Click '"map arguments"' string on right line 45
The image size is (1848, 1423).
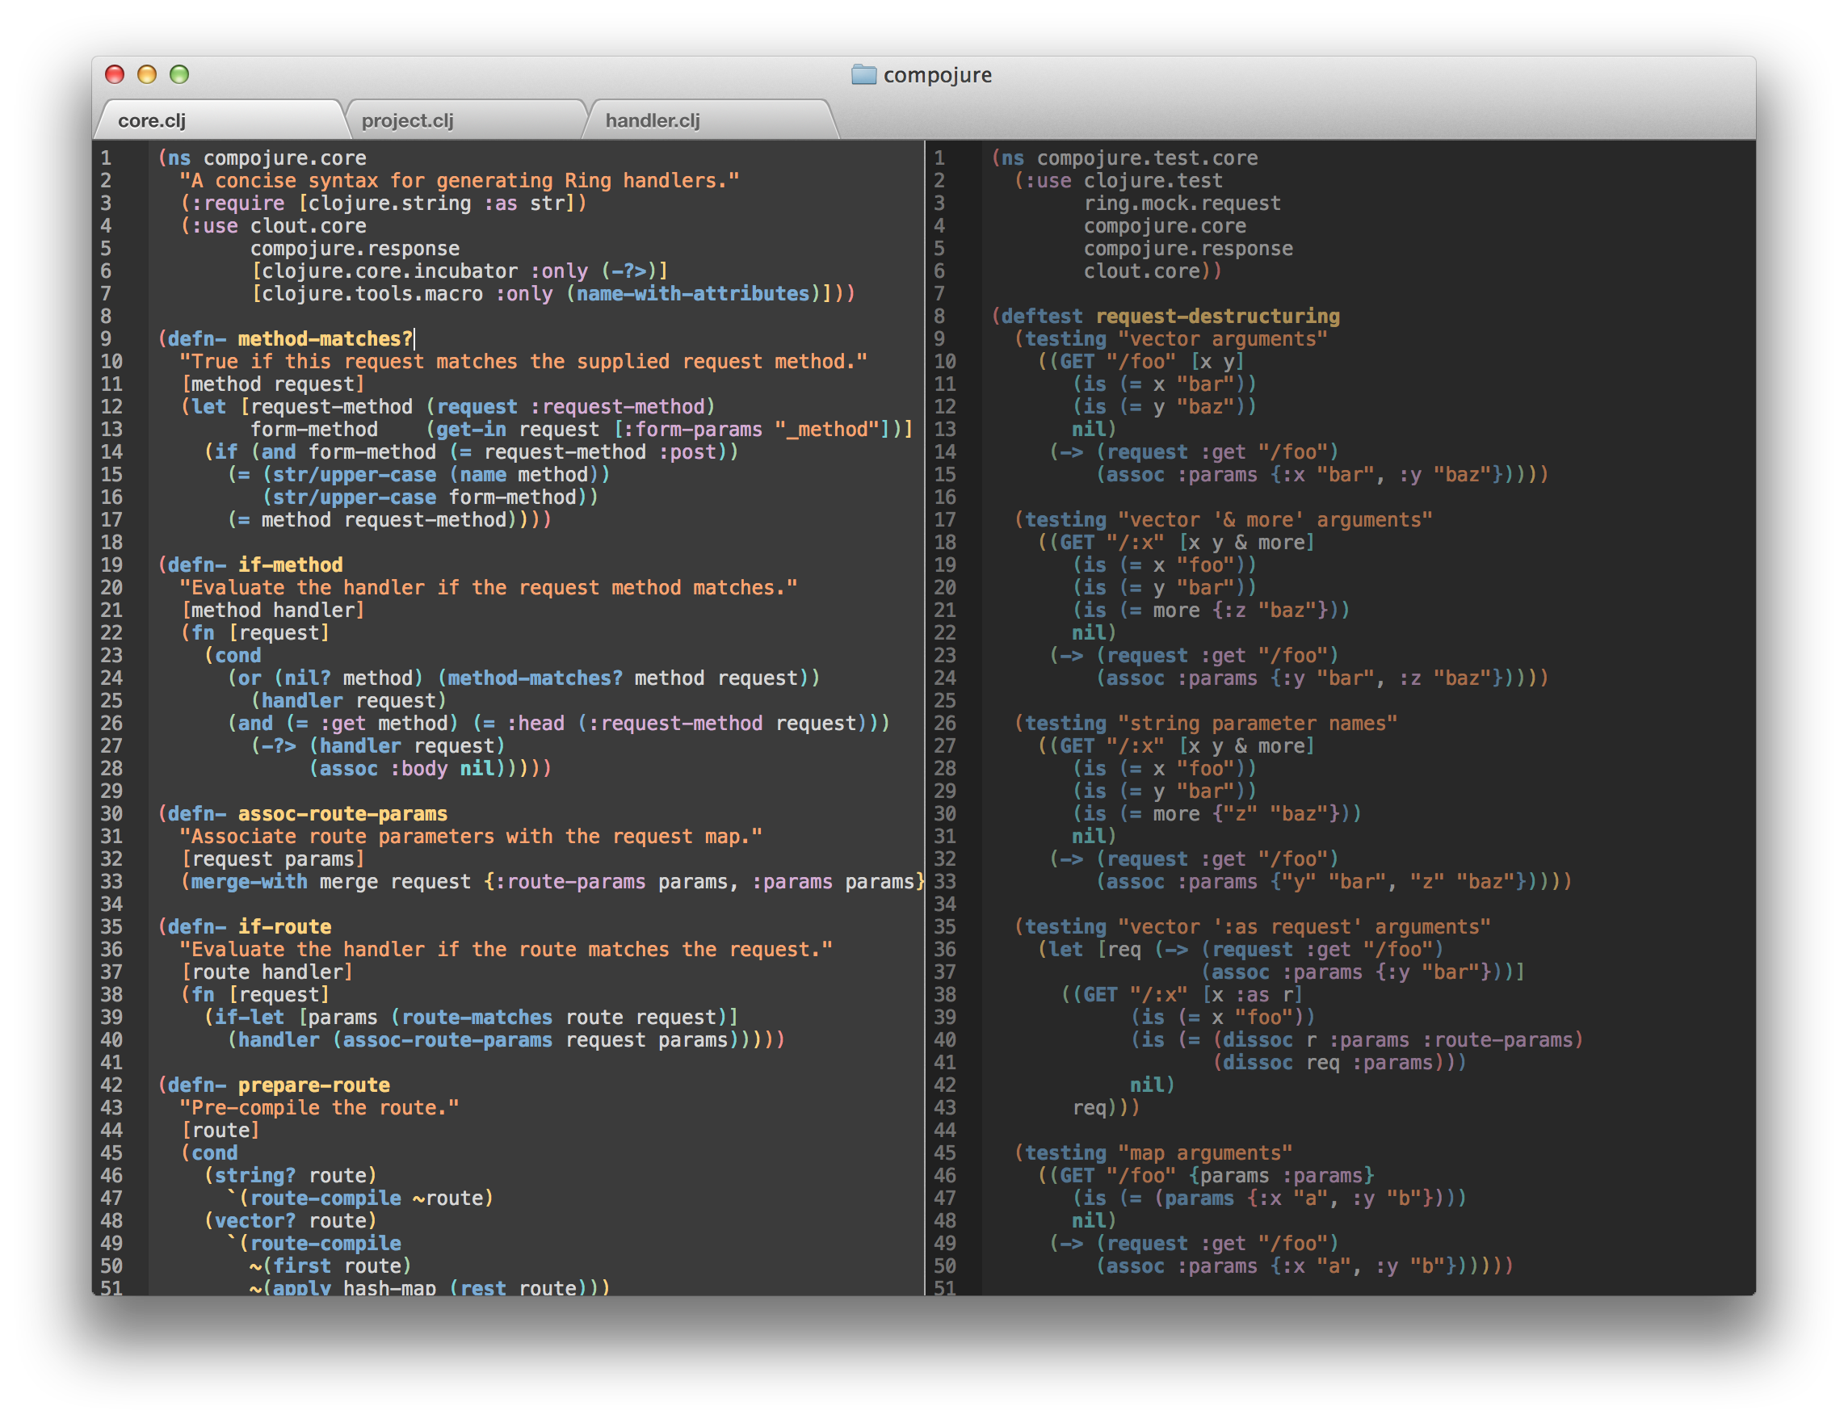[x=1205, y=1153]
